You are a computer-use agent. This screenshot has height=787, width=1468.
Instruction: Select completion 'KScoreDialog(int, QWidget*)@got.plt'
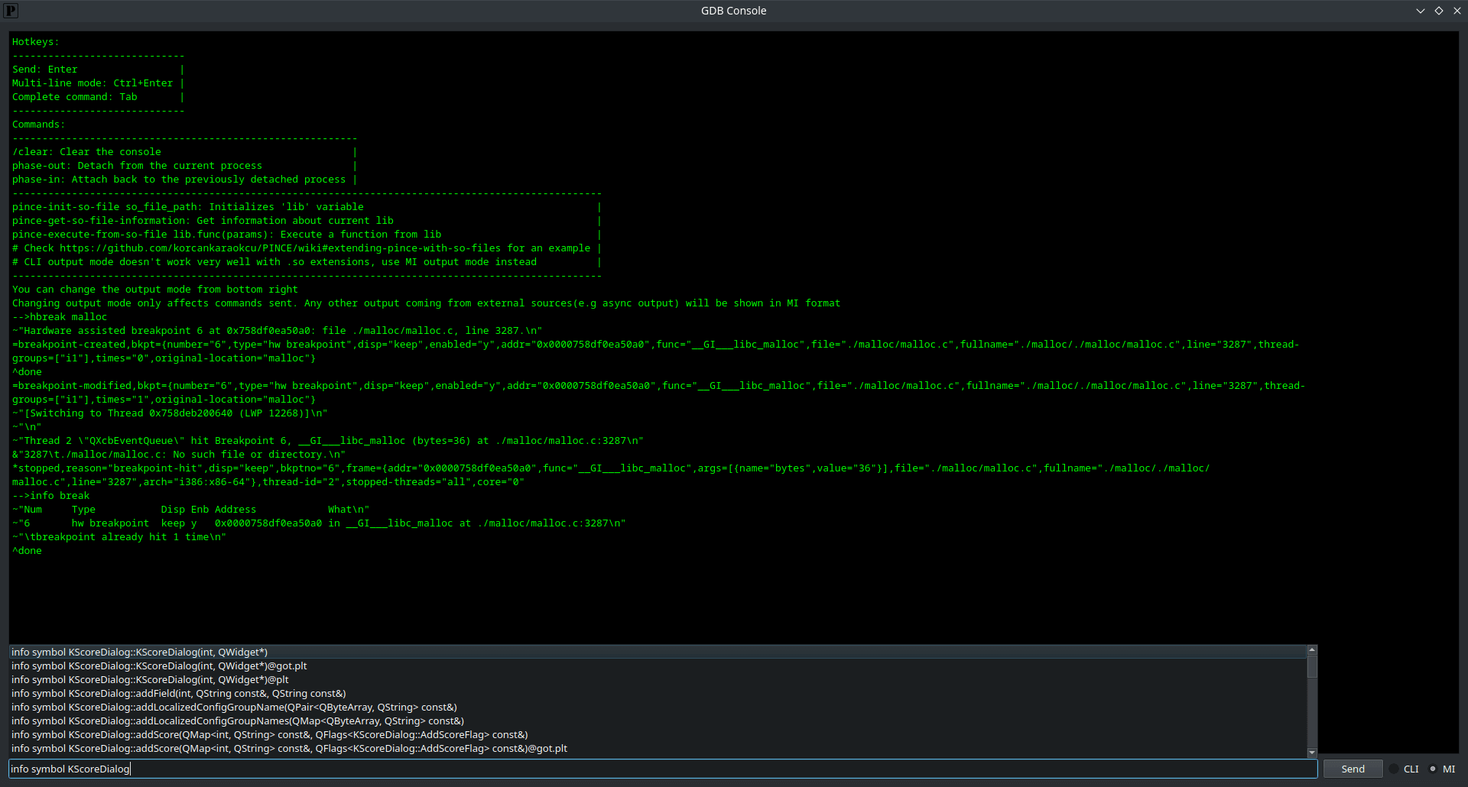(x=658, y=666)
